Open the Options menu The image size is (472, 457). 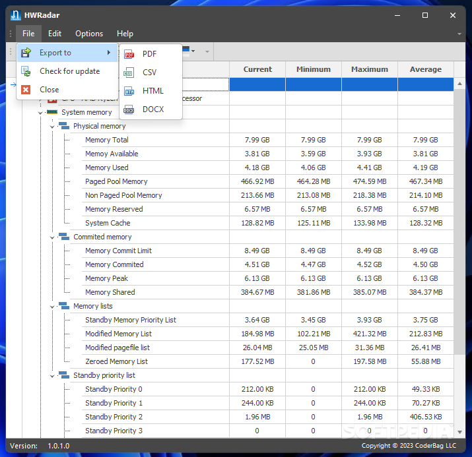(x=89, y=34)
